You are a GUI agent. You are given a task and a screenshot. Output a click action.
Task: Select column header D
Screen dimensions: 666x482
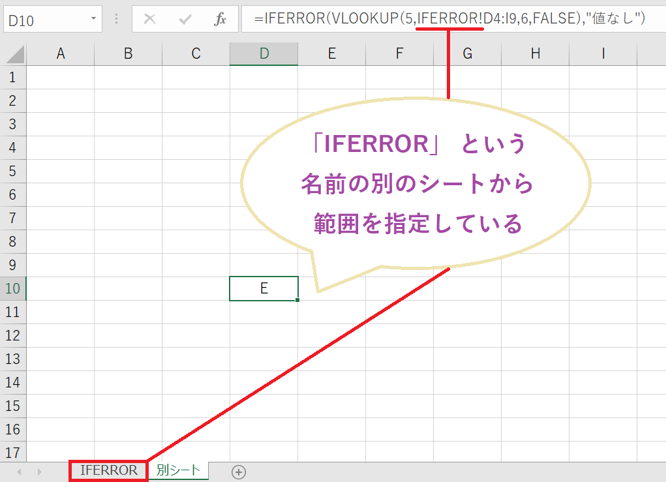264,52
